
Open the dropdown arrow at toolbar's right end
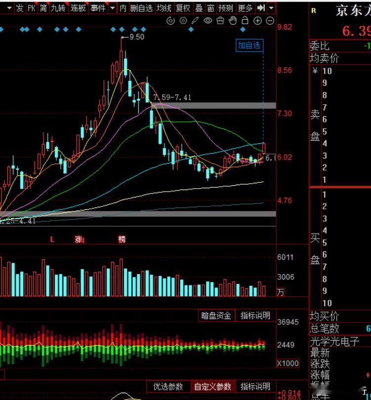[x=272, y=8]
